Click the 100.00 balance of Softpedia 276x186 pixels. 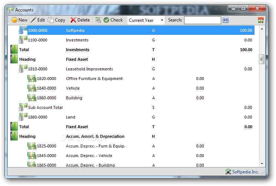(x=246, y=30)
